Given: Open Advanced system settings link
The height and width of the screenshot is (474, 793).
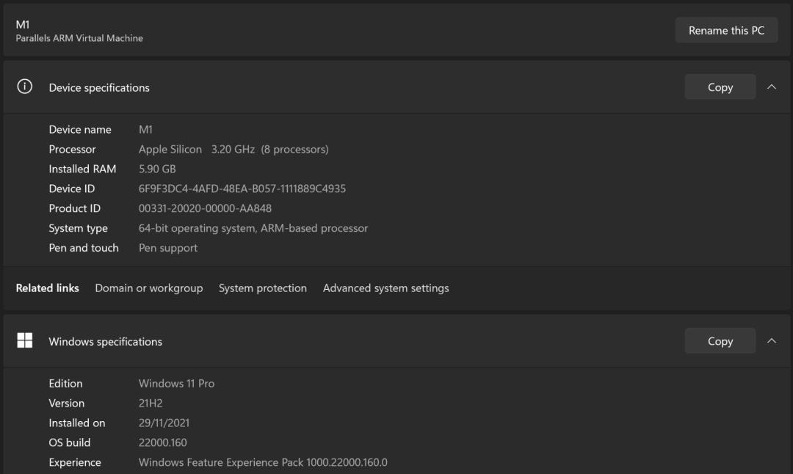Looking at the screenshot, I should coord(385,288).
